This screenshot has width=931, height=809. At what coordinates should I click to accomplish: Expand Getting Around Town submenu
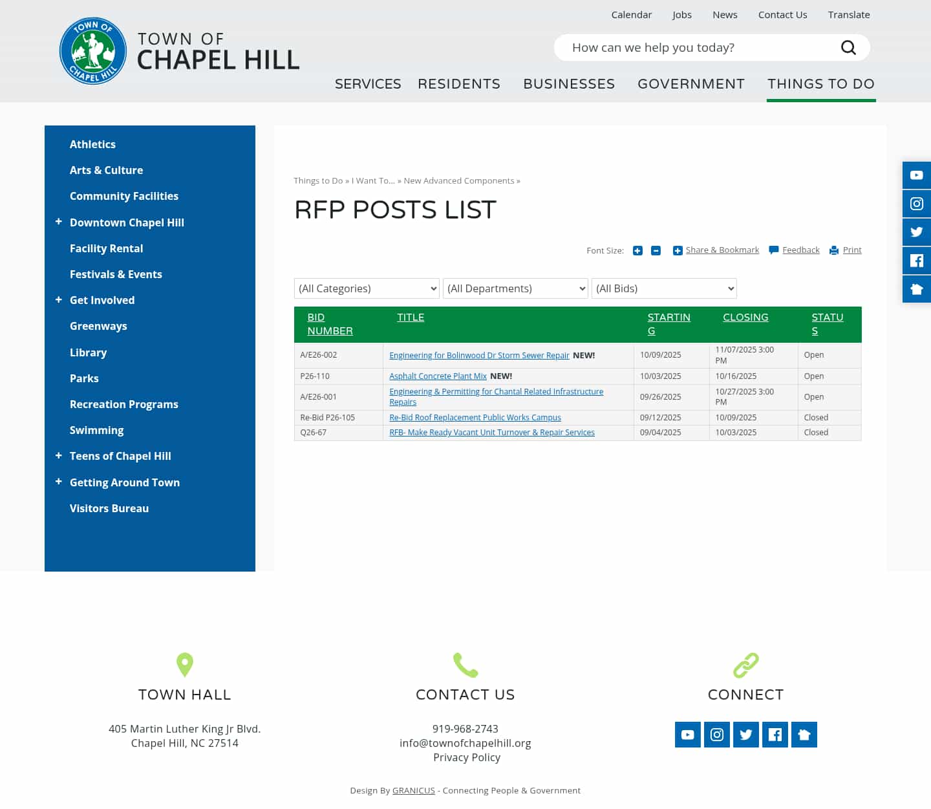click(x=59, y=481)
